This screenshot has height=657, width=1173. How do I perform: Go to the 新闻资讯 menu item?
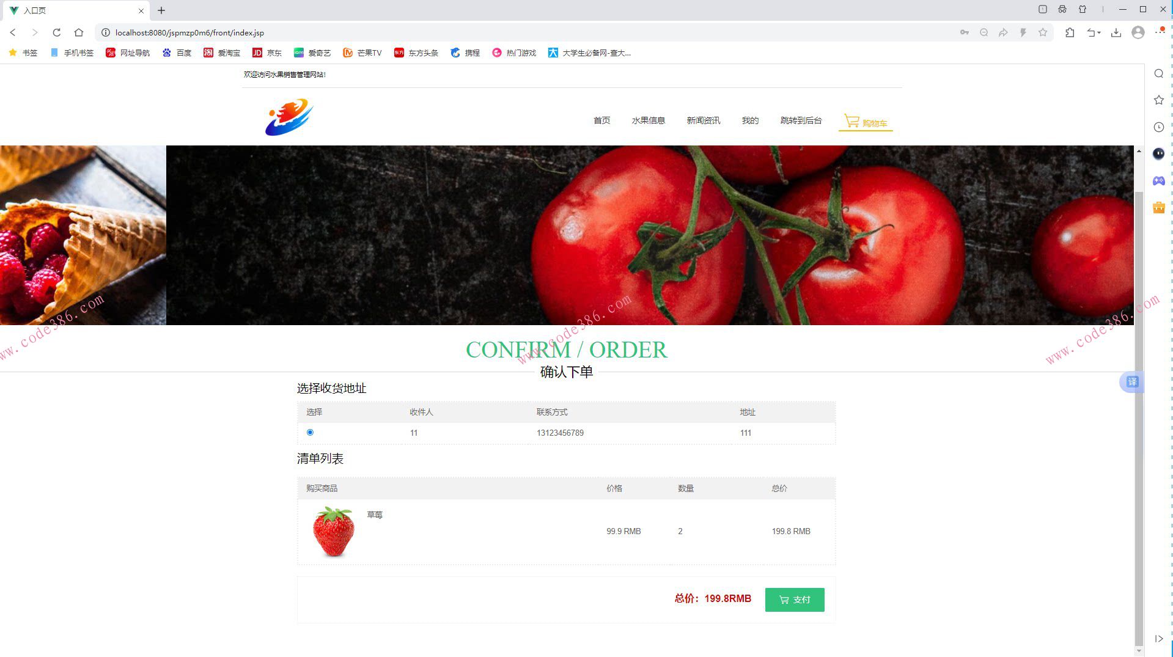coord(703,120)
